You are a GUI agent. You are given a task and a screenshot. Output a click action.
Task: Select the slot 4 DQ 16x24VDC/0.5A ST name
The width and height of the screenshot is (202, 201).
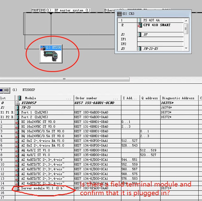tap(43, 136)
